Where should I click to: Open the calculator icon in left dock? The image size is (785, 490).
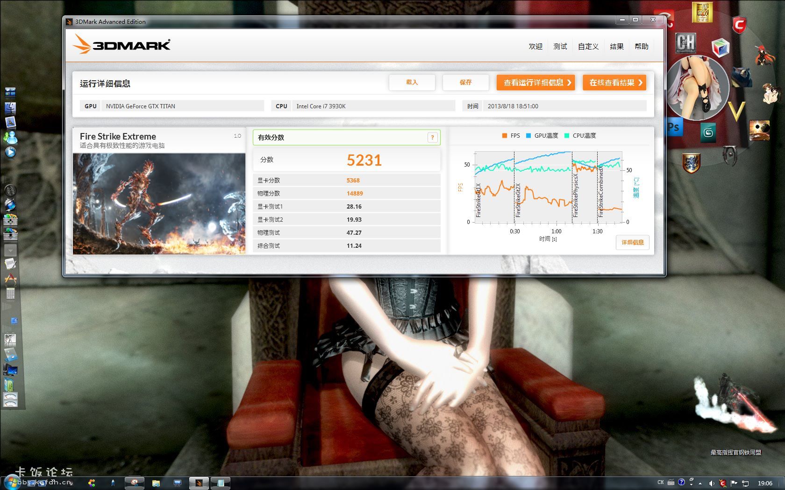[x=10, y=293]
